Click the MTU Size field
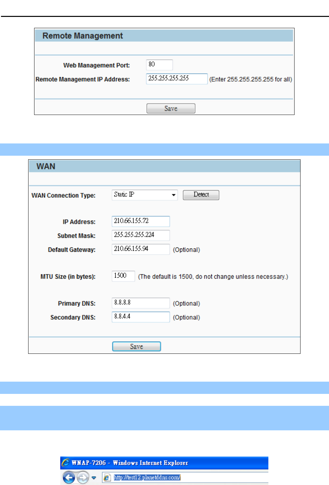 (123, 276)
